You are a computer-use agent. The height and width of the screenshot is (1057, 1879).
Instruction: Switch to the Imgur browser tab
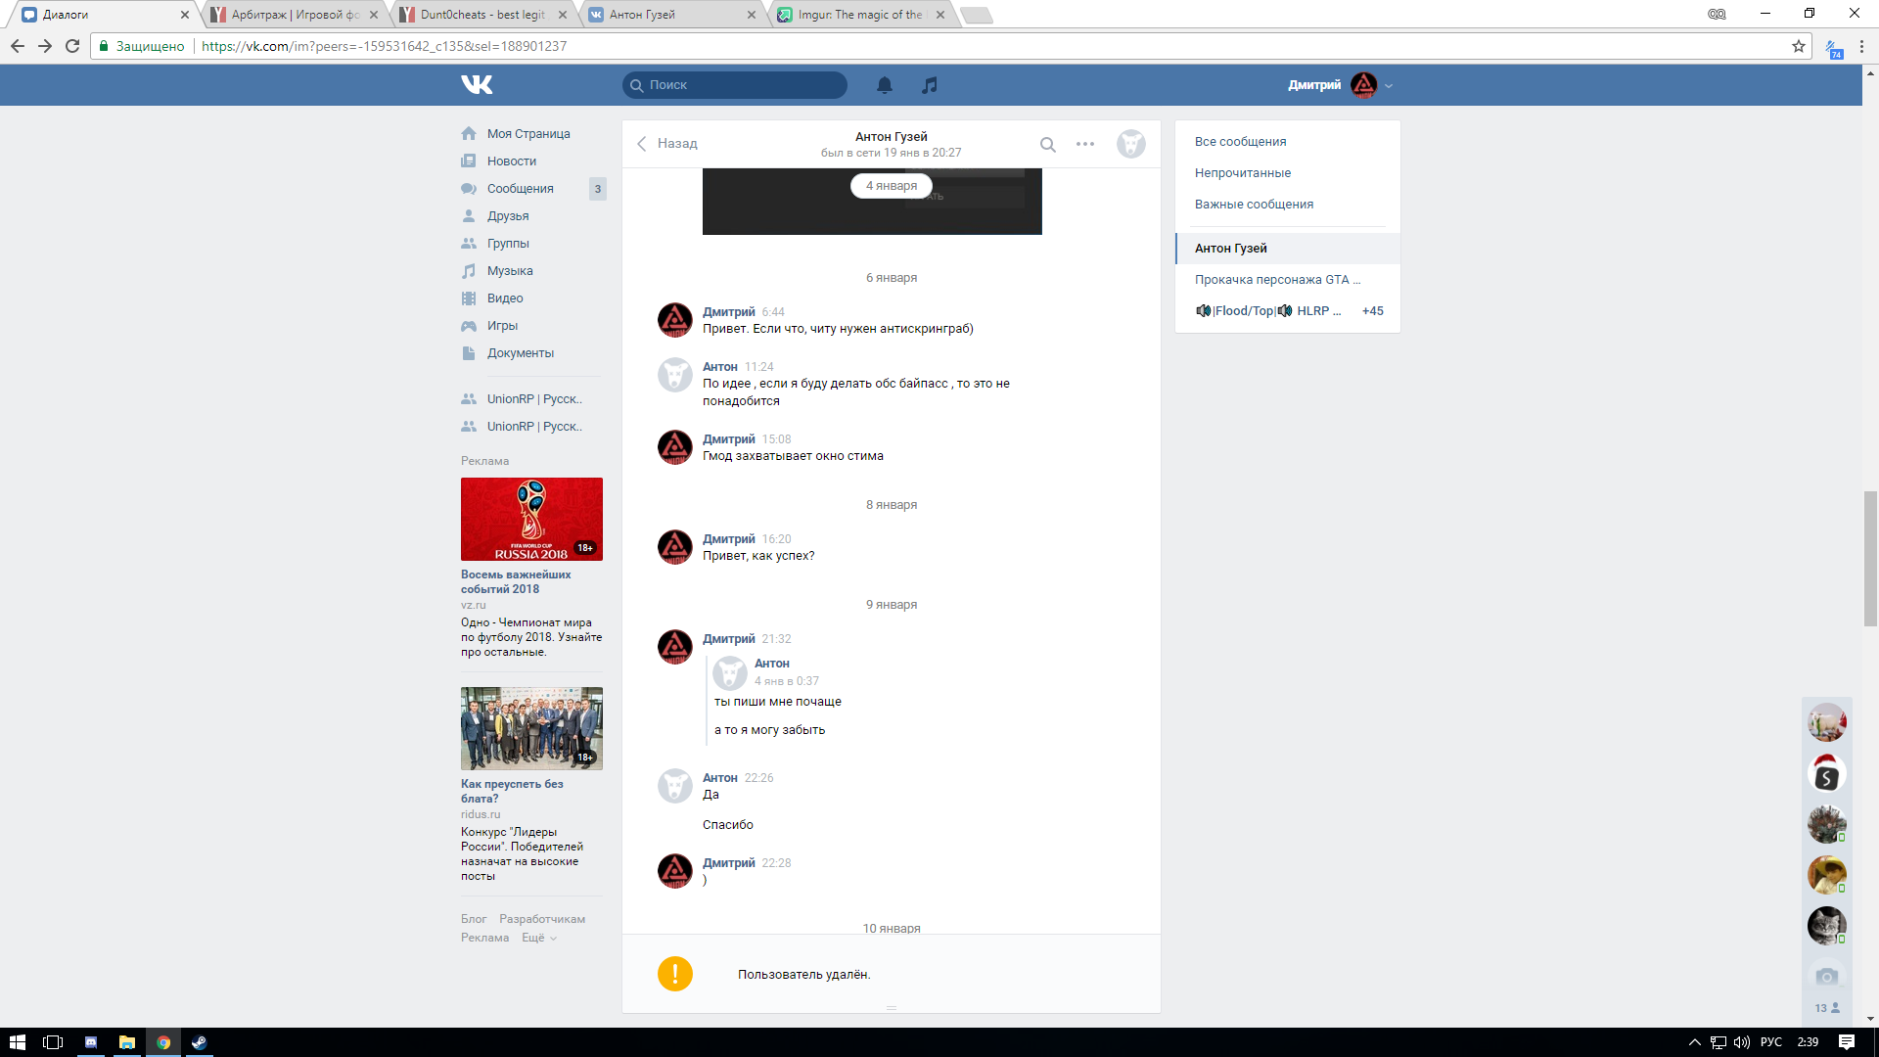pos(860,15)
